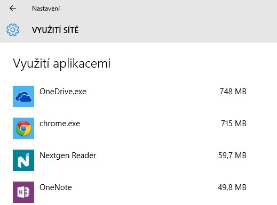Screen dimensions: 277x205
Task: Click the word SÍTĚ in page title
Action: pyautogui.click(x=71, y=30)
